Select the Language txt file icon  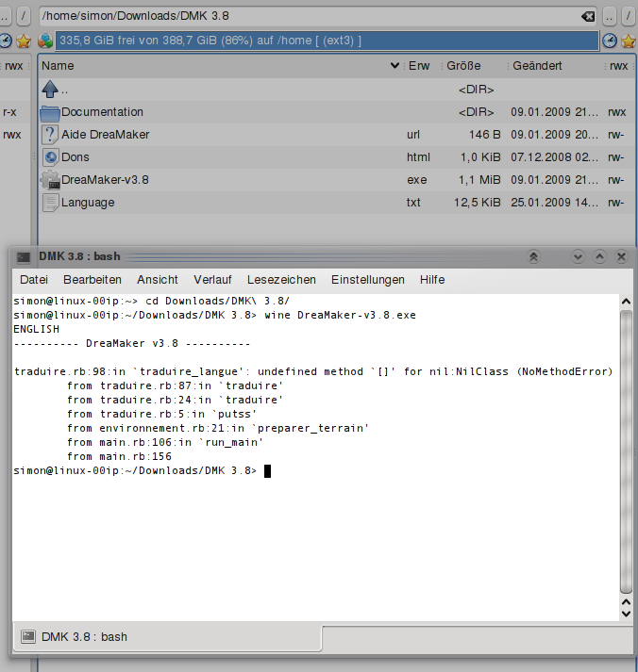coord(51,203)
